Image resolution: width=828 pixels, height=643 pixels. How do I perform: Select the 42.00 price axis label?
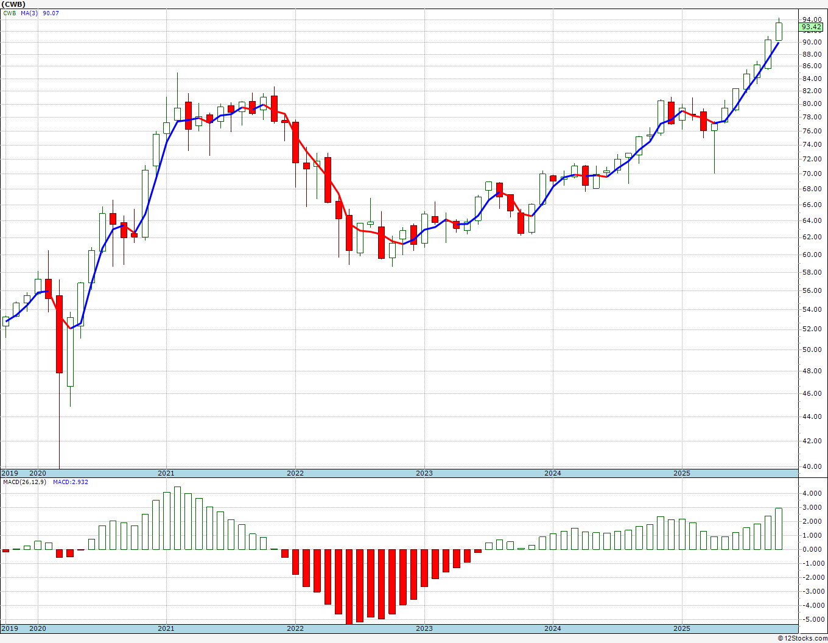(x=812, y=441)
